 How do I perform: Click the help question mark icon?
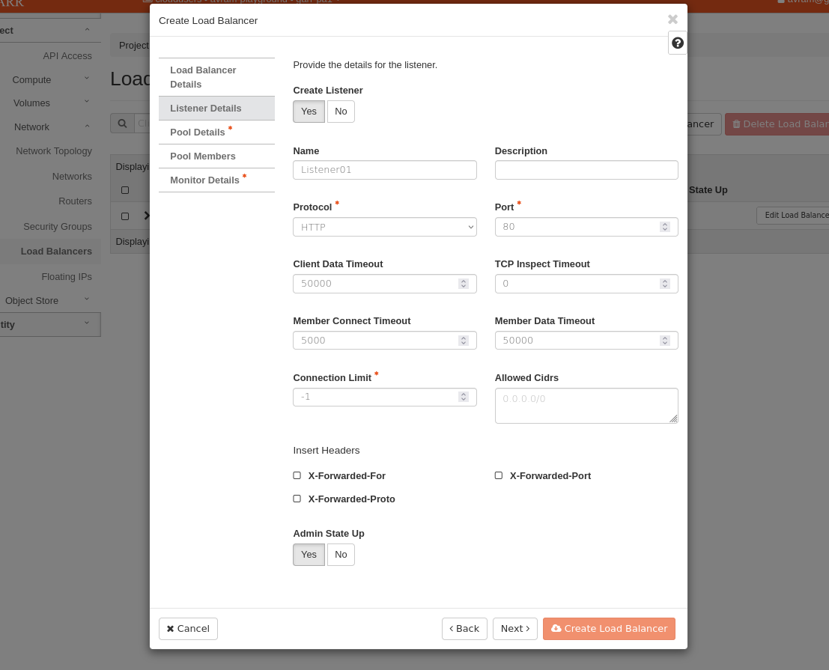677,43
